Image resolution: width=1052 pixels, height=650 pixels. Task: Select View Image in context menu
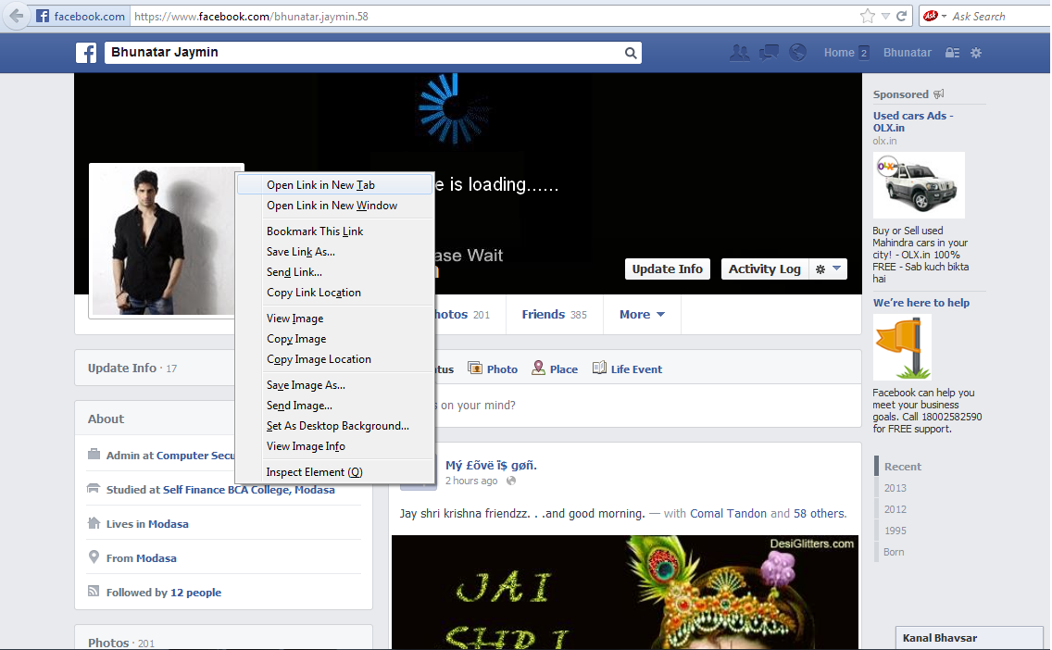(334, 318)
